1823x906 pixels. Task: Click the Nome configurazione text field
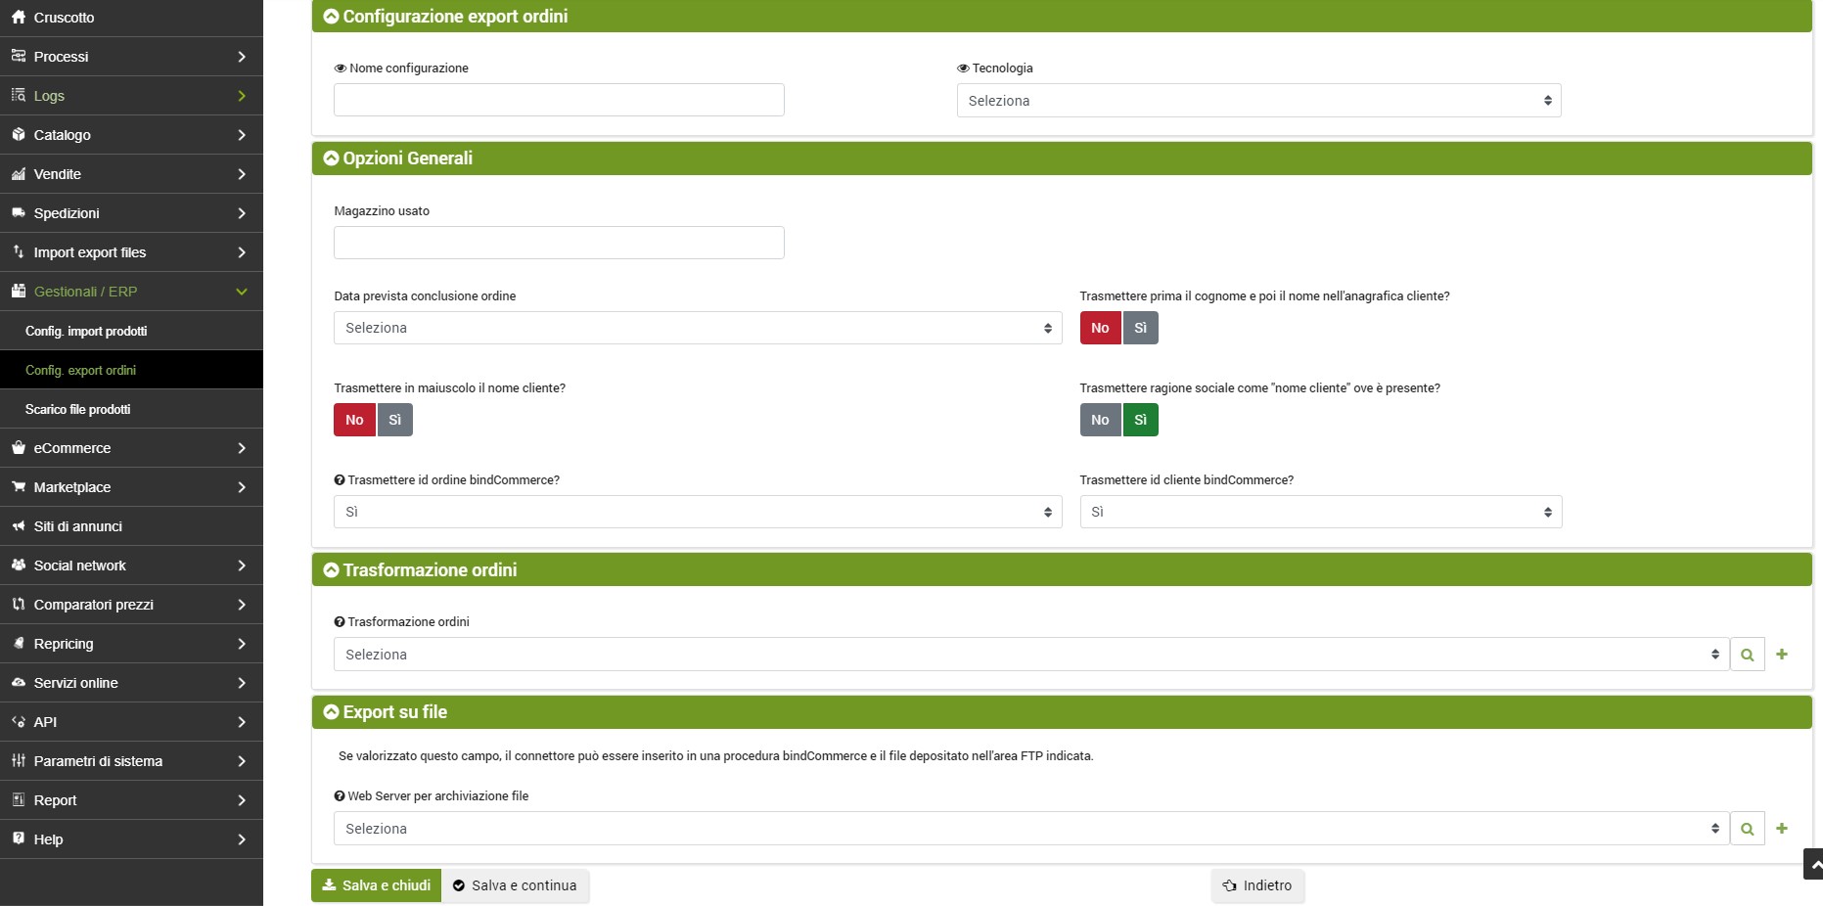click(559, 100)
